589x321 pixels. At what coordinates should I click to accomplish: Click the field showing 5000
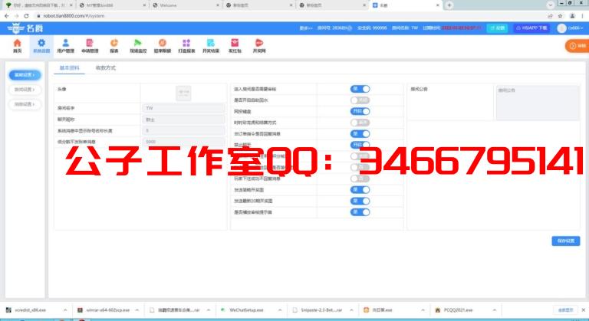point(183,142)
